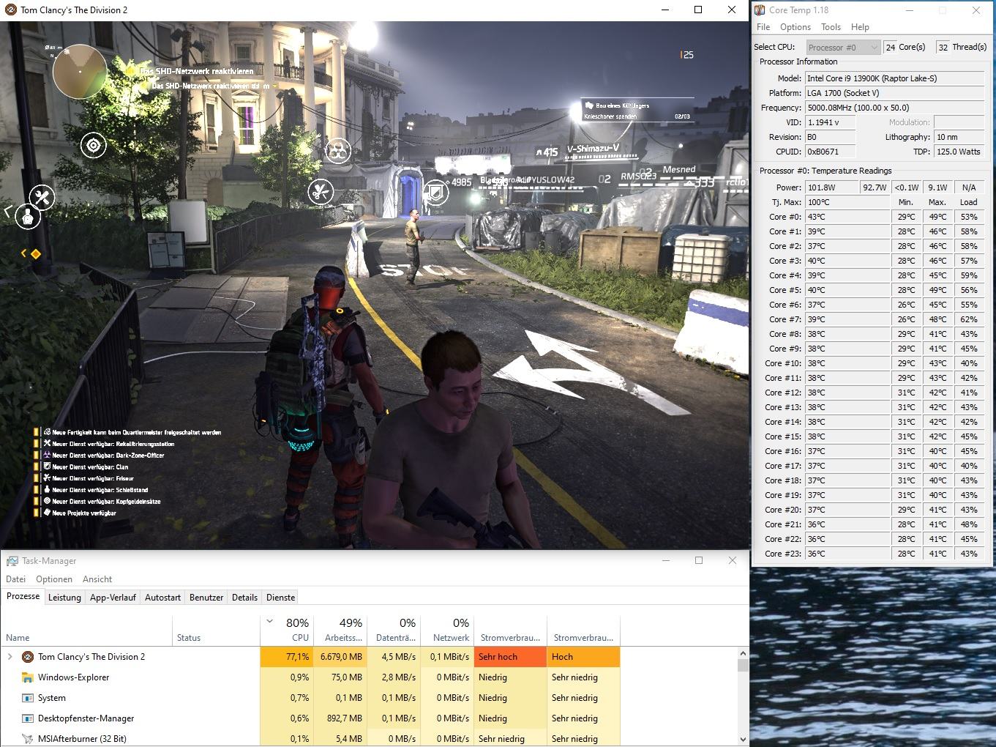The width and height of the screenshot is (996, 747).
Task: Click the shield clan marker icon
Action: pyautogui.click(x=436, y=193)
